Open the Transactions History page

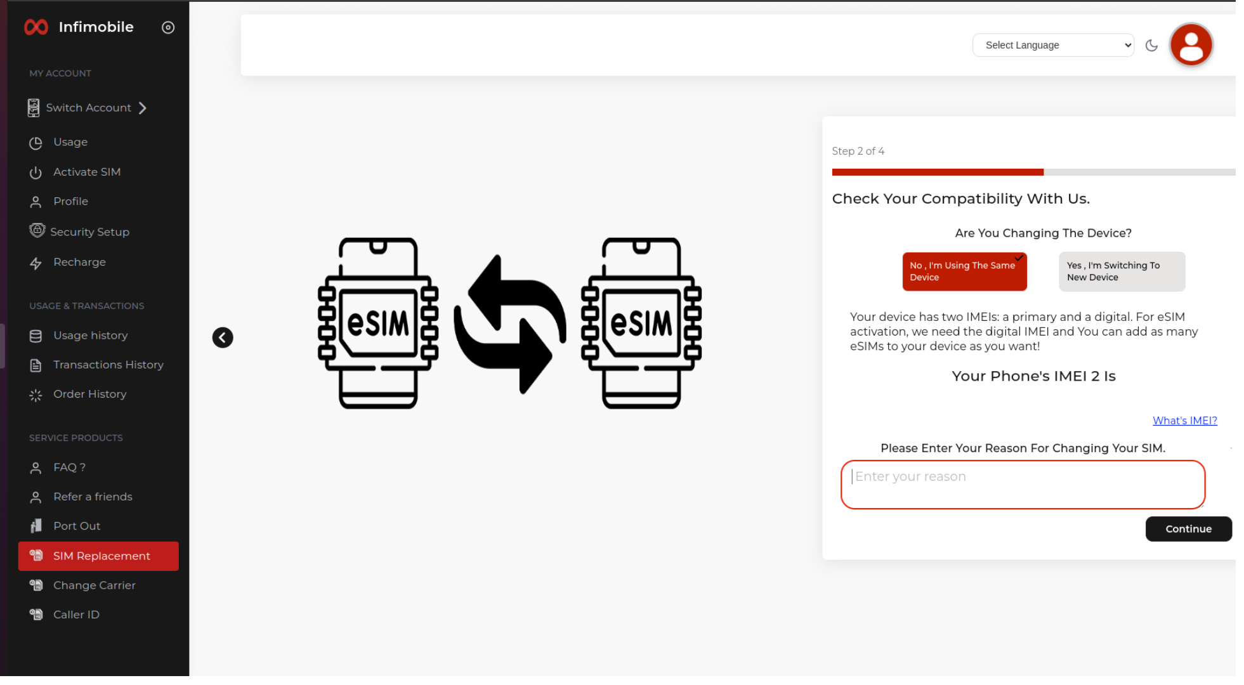[108, 365]
